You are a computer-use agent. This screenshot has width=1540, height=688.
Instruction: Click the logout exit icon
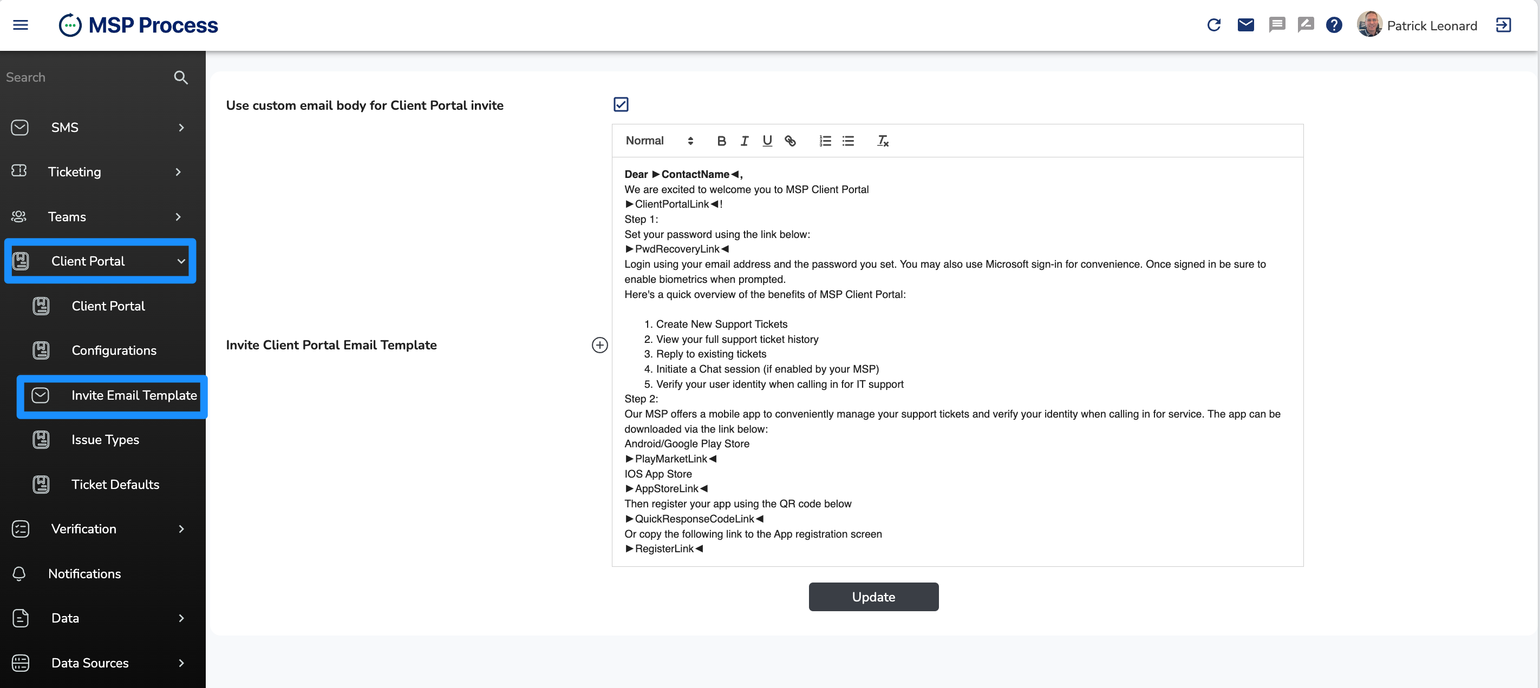click(x=1503, y=25)
